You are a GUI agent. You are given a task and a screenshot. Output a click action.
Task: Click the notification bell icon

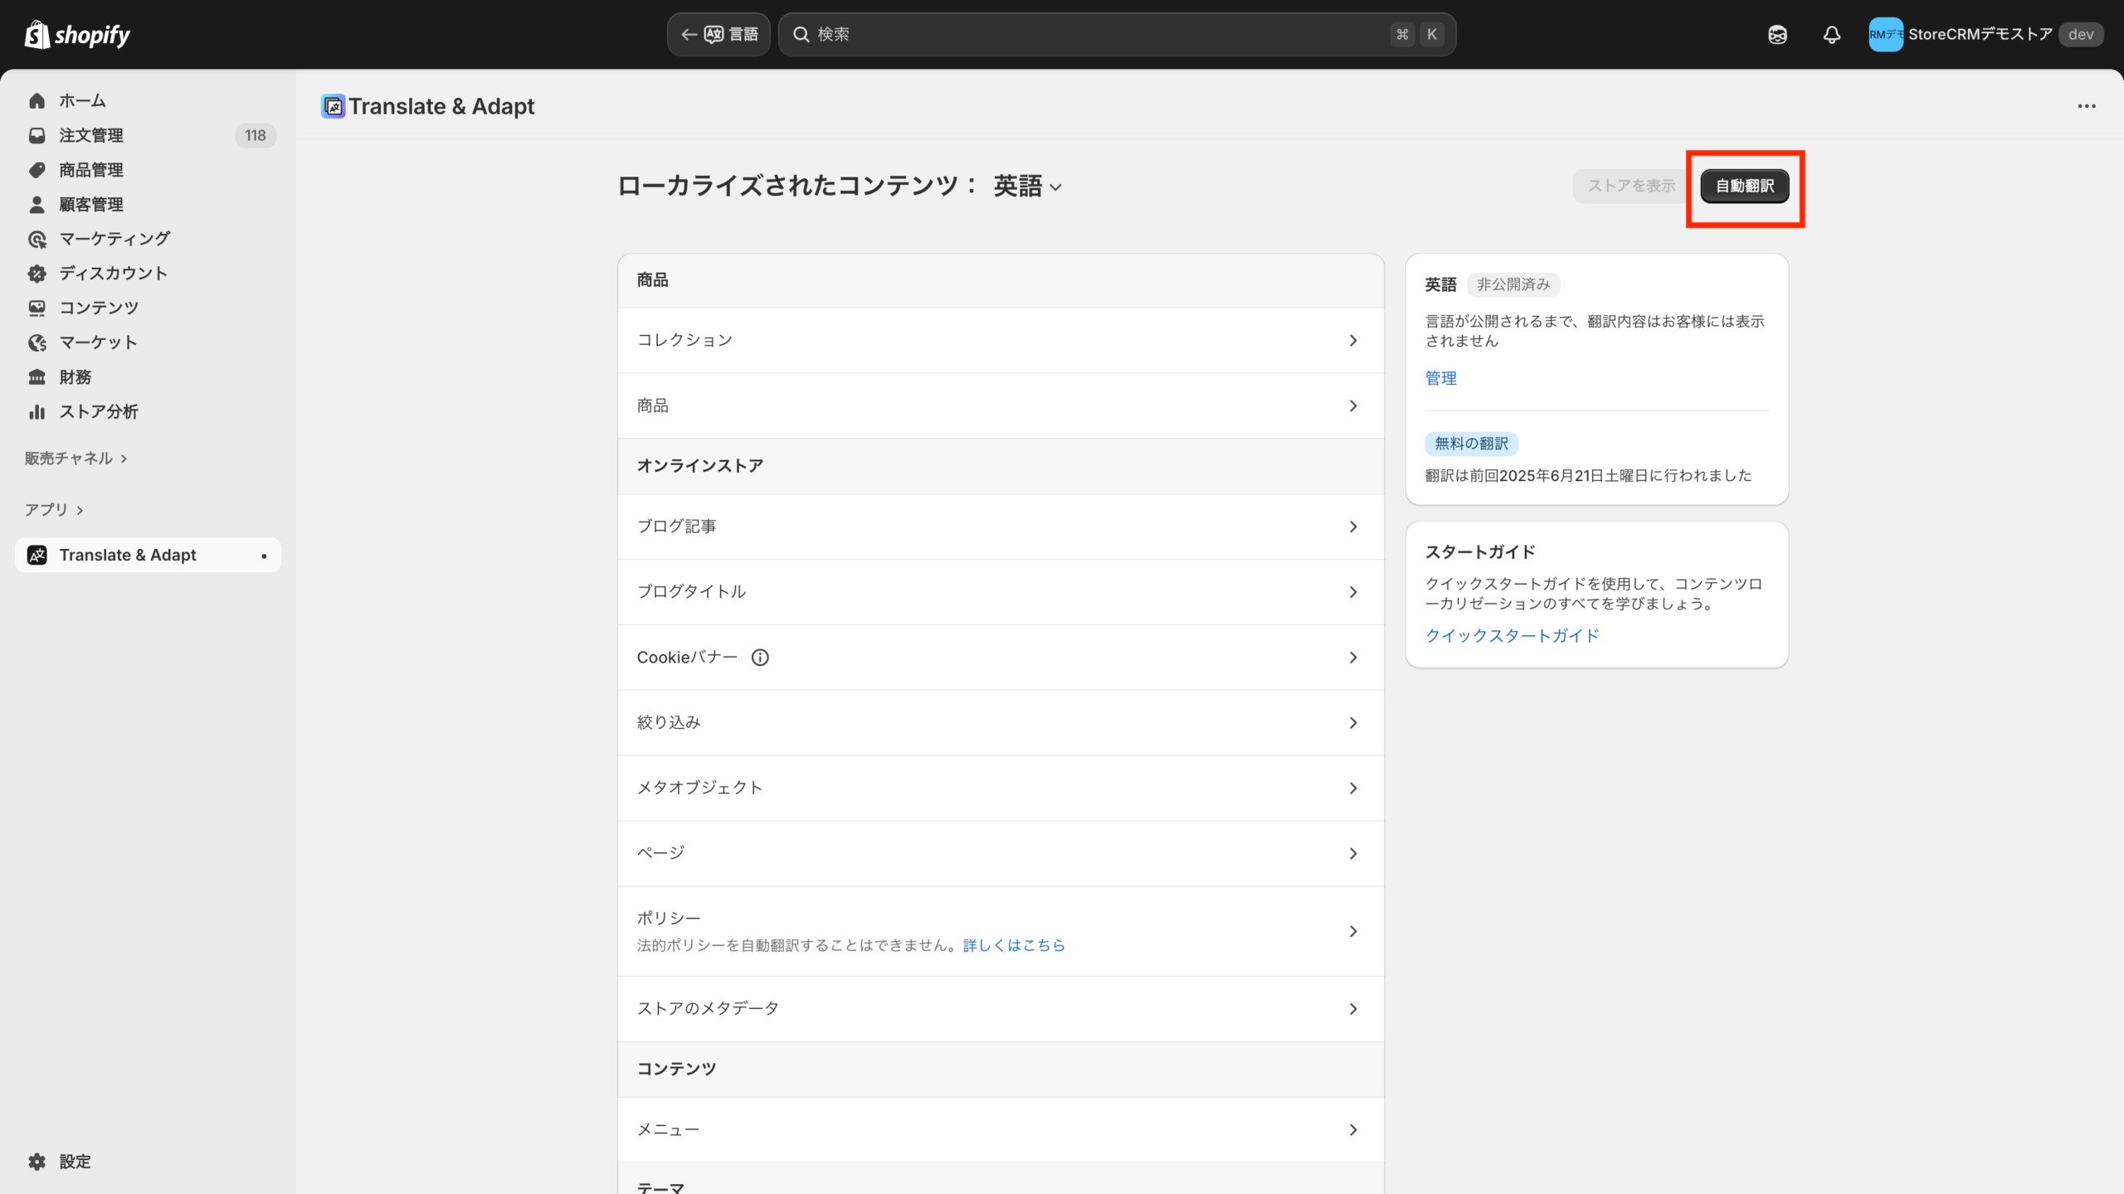point(1831,35)
